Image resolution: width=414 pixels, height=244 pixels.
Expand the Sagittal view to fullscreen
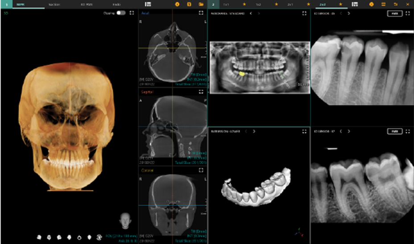[x=201, y=91]
